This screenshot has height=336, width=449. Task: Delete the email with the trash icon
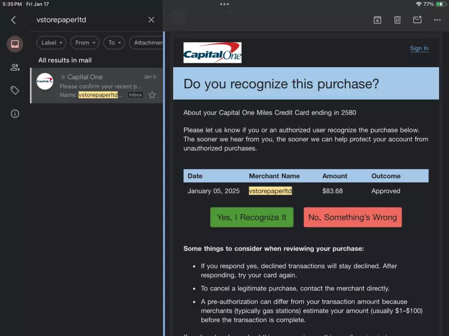point(397,20)
